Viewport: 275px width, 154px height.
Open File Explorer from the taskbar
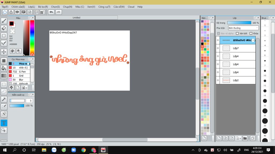point(44,150)
